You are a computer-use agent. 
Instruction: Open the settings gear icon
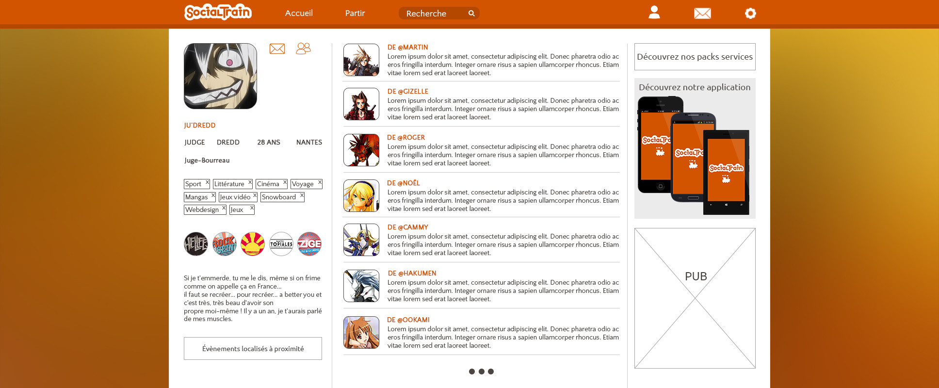[750, 13]
